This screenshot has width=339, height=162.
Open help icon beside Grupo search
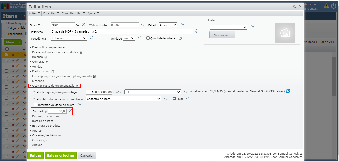coord(83,25)
